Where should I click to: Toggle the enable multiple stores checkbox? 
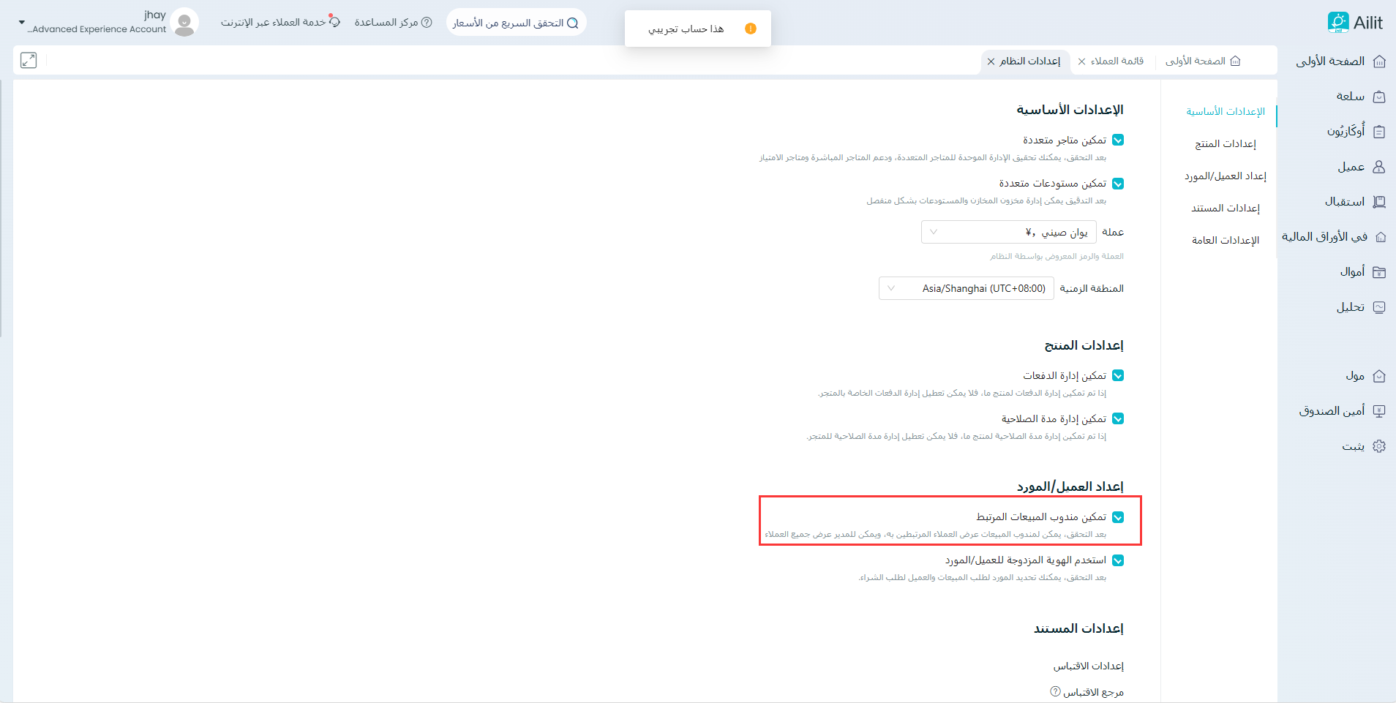(1118, 140)
